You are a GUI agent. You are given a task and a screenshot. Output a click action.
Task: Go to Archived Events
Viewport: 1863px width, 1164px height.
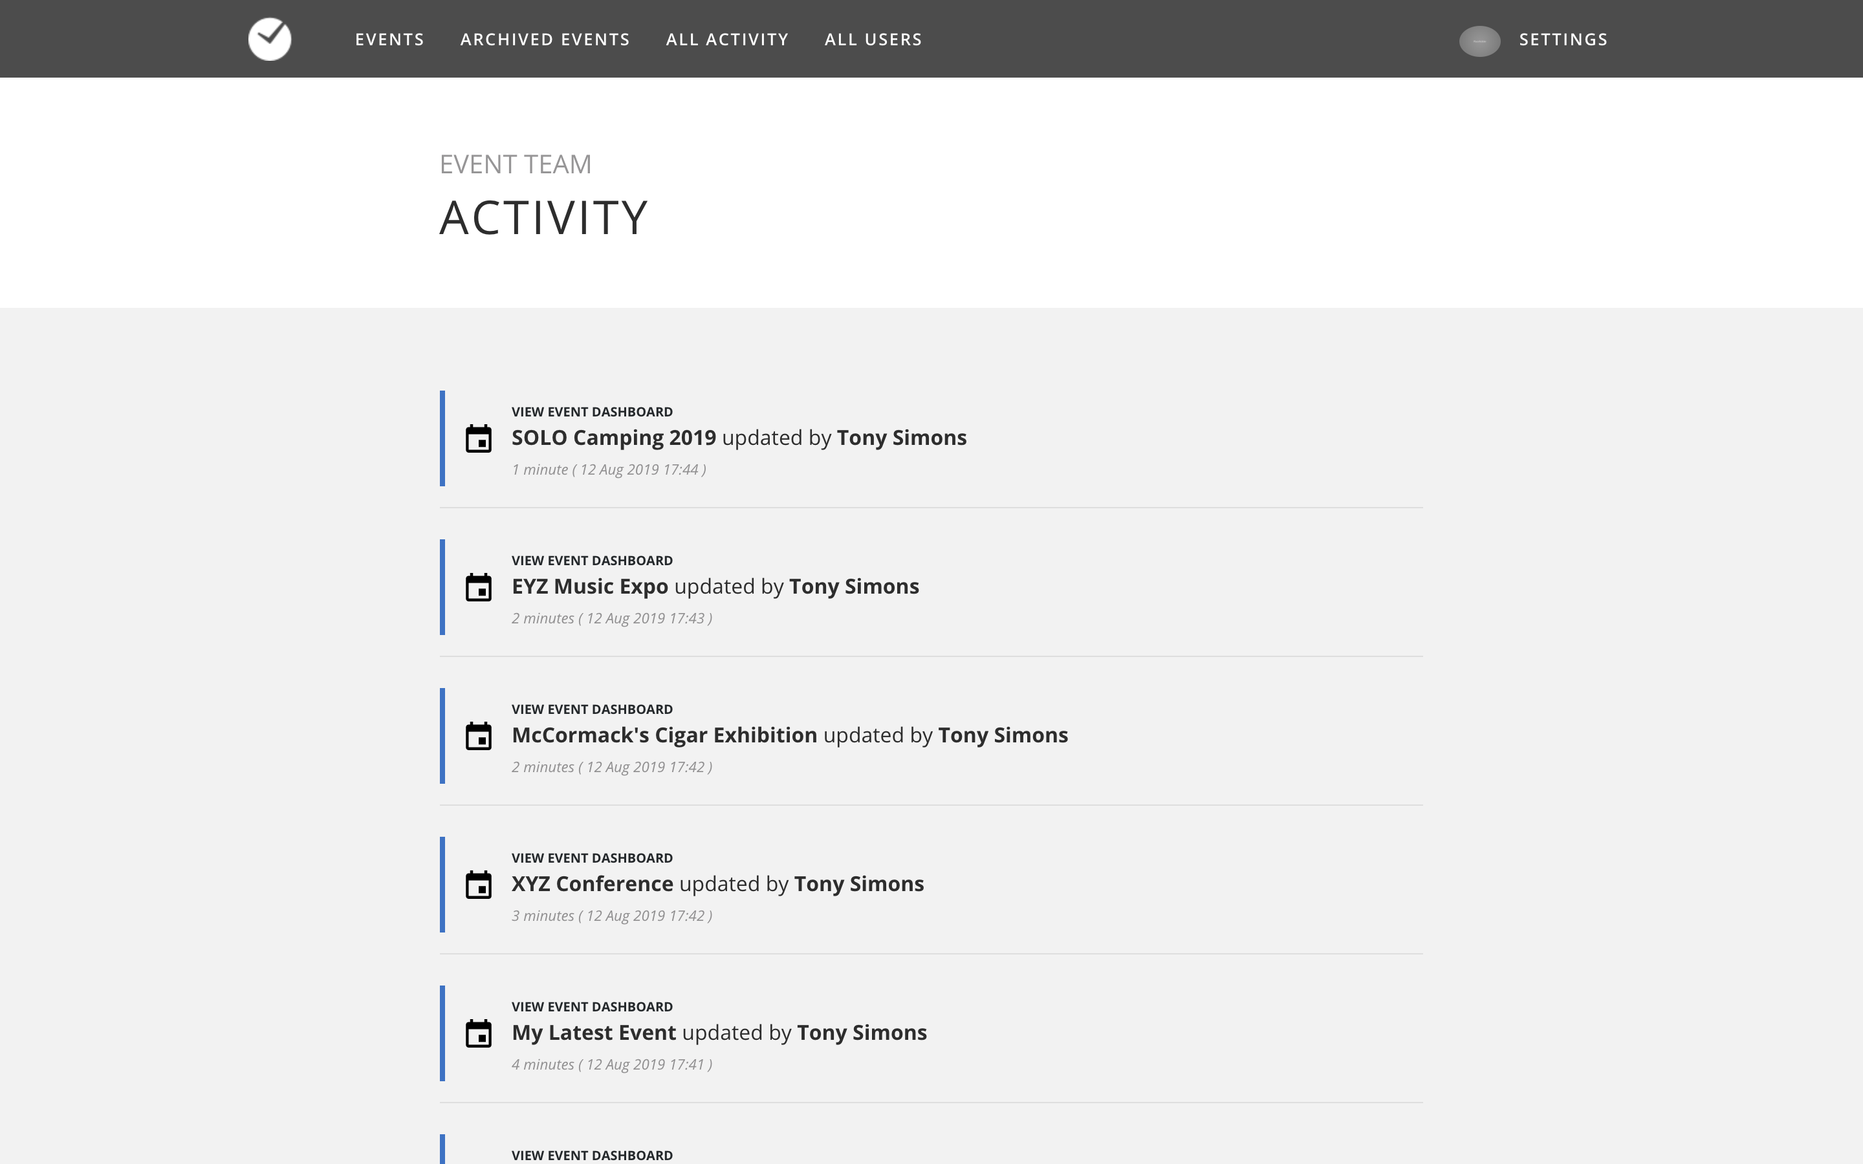(x=545, y=39)
